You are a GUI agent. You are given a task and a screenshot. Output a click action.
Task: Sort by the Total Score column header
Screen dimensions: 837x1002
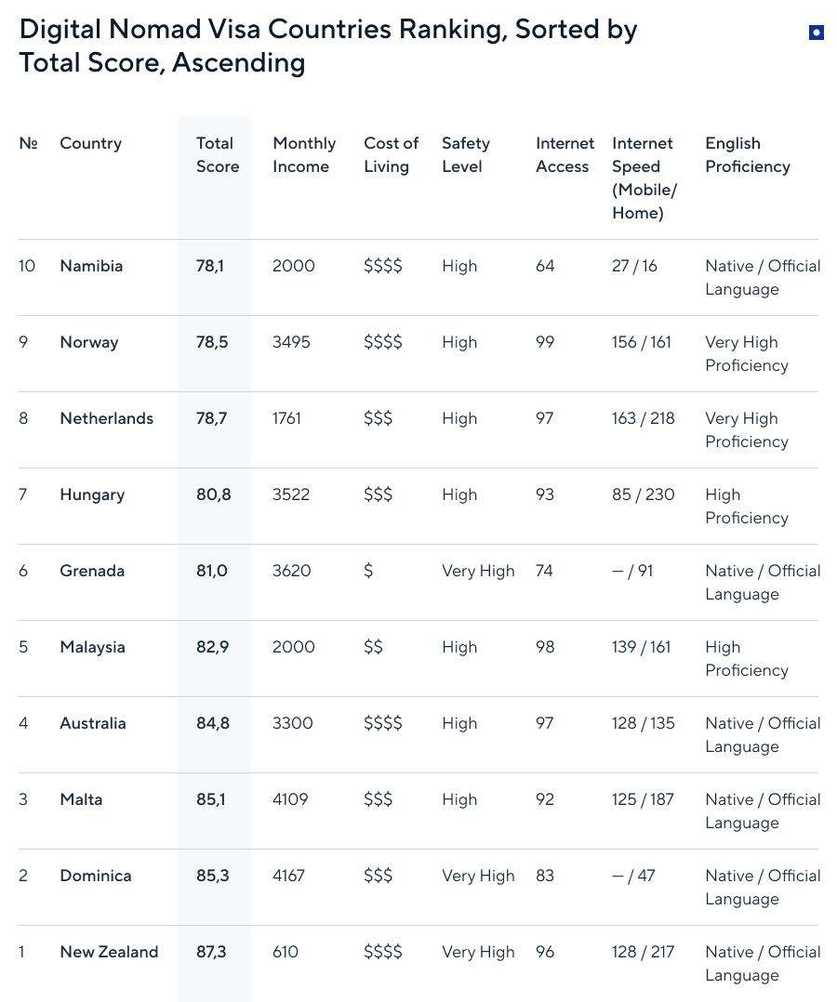217,155
